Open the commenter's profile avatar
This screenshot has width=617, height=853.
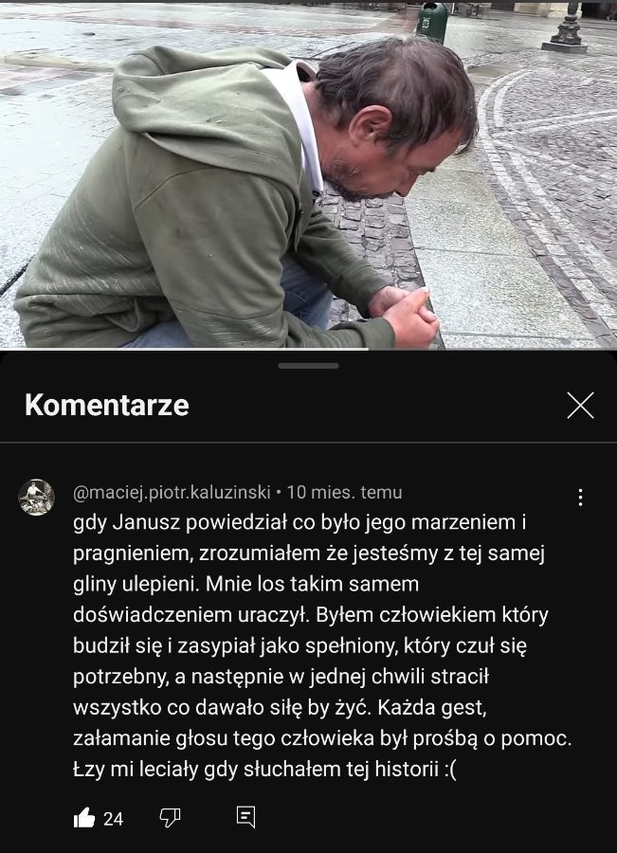(x=36, y=498)
